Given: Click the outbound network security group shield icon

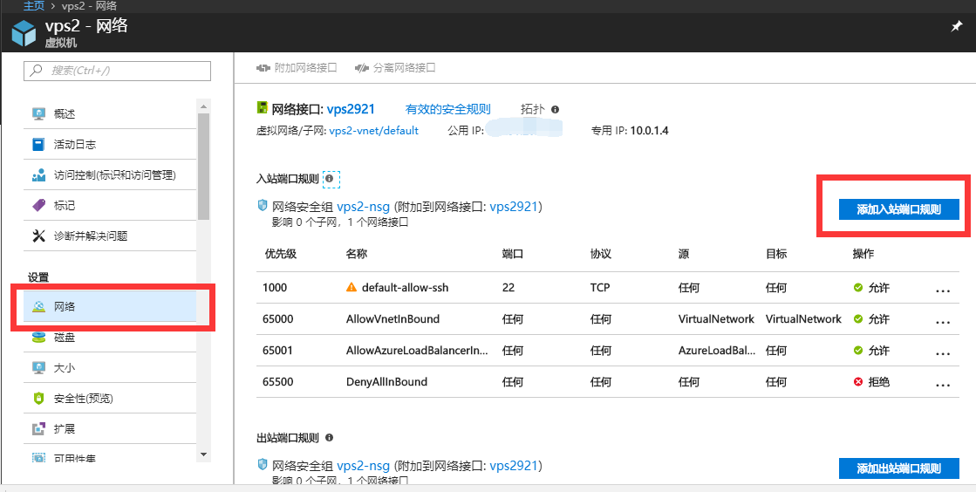Looking at the screenshot, I should coord(262,465).
